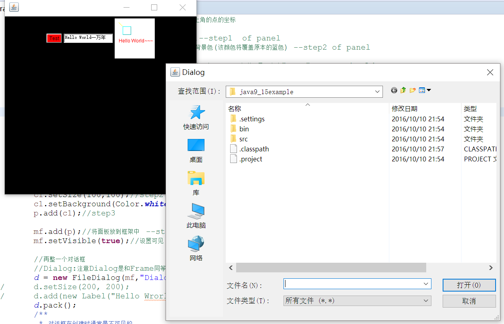Screen dimensions: 504x324
Task: Expand the 文件类型 file type dropdown
Action: [x=426, y=300]
